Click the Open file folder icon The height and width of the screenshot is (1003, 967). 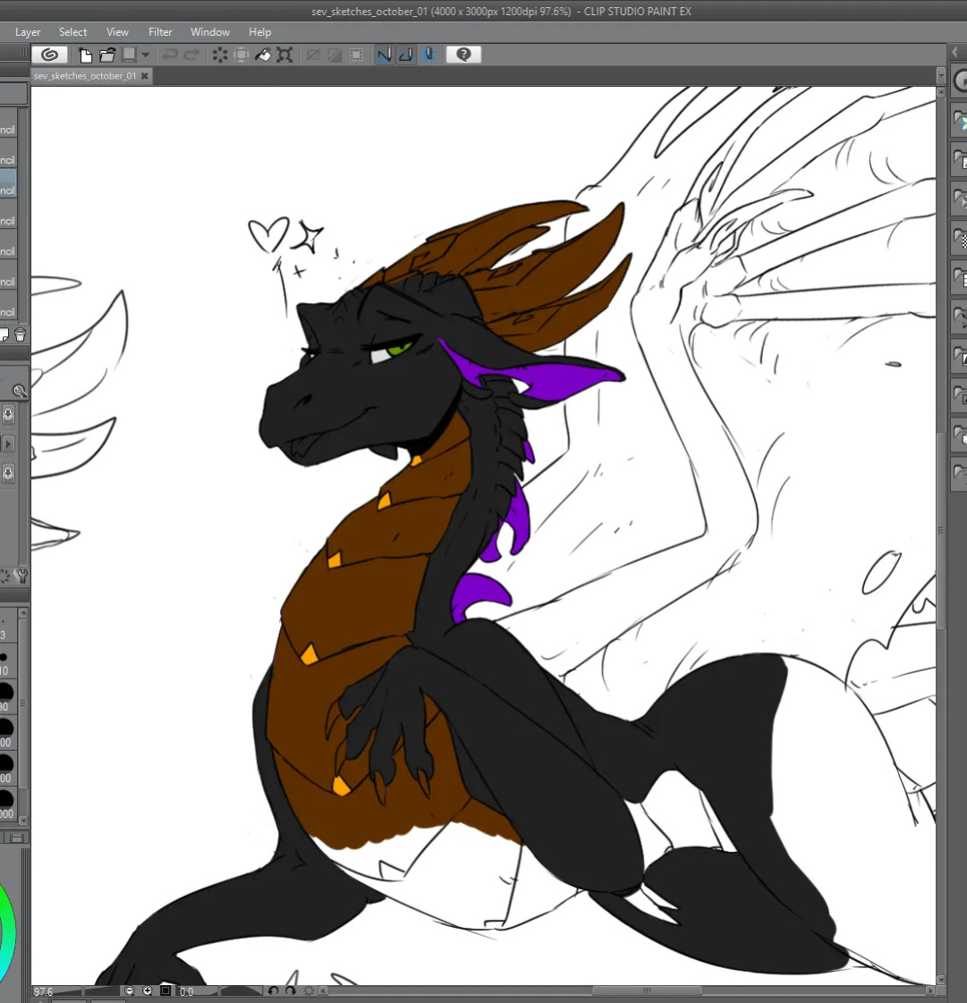(x=107, y=55)
